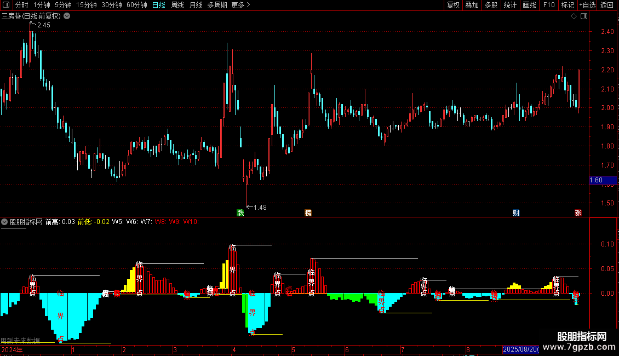The width and height of the screenshot is (619, 356).
Task: Click the 前高: 0.03 indicator value
Action: click(60, 222)
